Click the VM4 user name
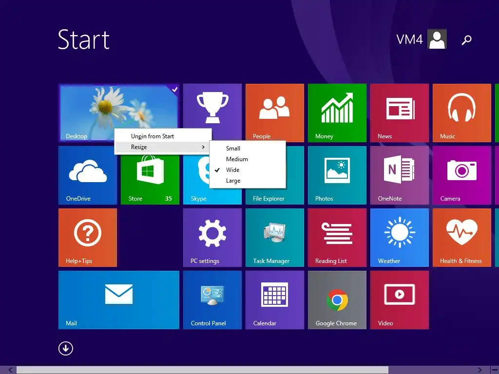 pyautogui.click(x=409, y=39)
